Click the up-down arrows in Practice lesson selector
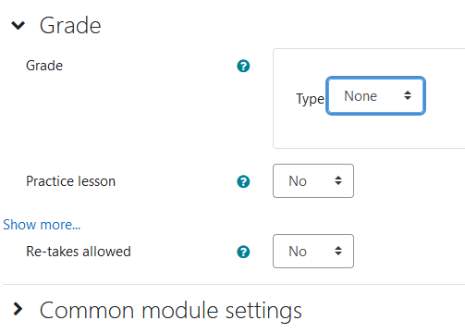This screenshot has height=333, width=465. pyautogui.click(x=338, y=180)
